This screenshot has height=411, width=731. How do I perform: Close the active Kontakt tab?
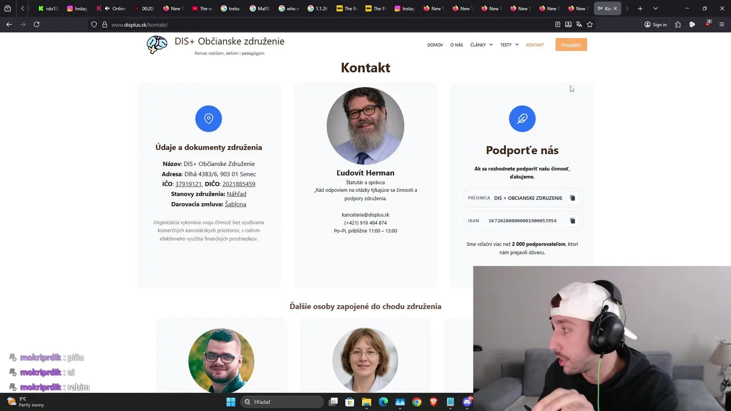615,9
